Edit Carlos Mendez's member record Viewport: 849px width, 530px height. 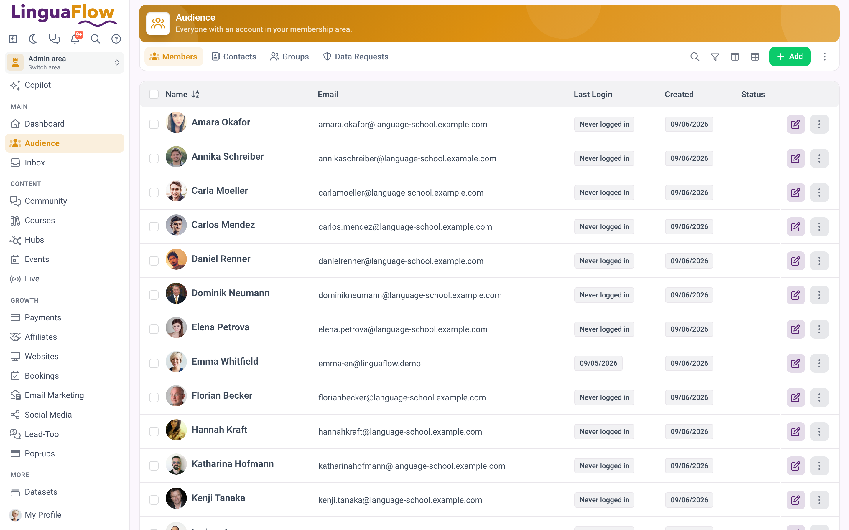pyautogui.click(x=796, y=227)
